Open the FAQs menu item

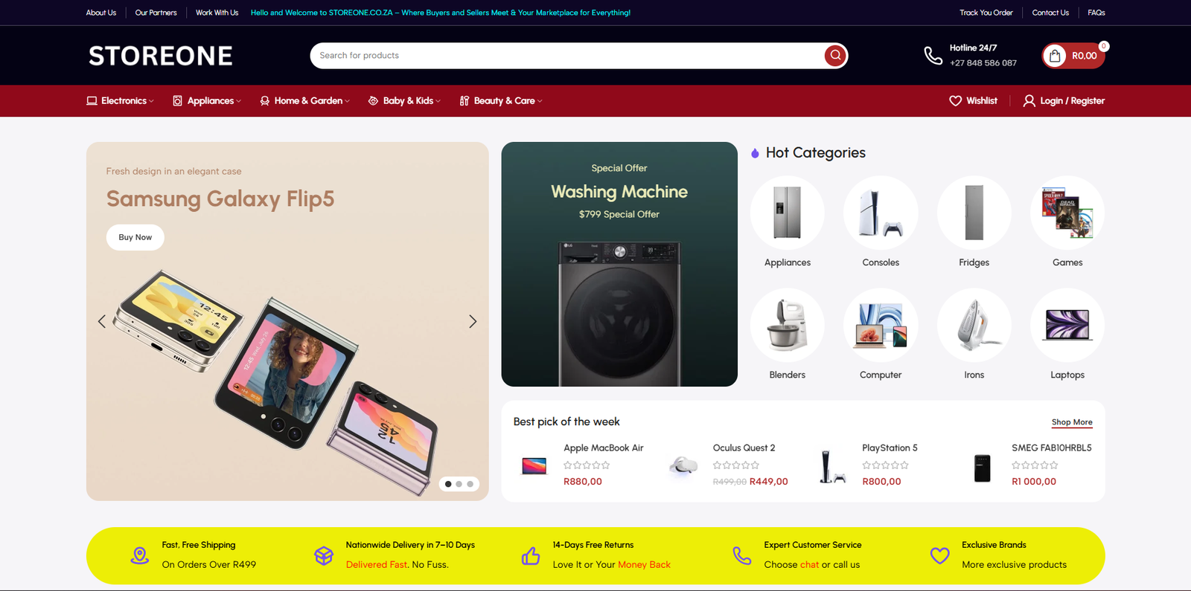pyautogui.click(x=1096, y=13)
